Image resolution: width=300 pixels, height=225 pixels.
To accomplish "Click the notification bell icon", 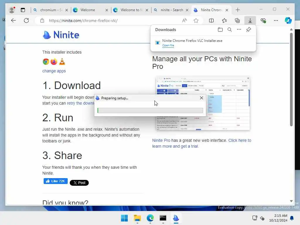I will [x=292, y=218].
